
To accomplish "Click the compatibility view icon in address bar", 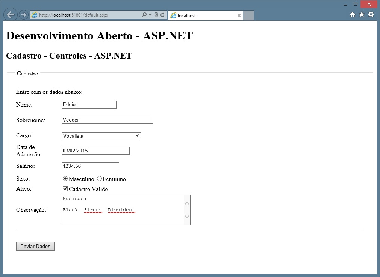I will point(157,15).
